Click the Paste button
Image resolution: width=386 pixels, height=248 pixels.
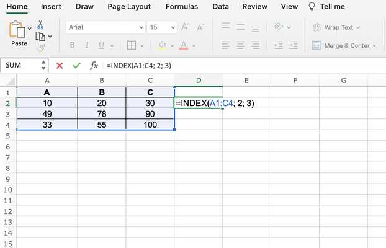tap(19, 33)
